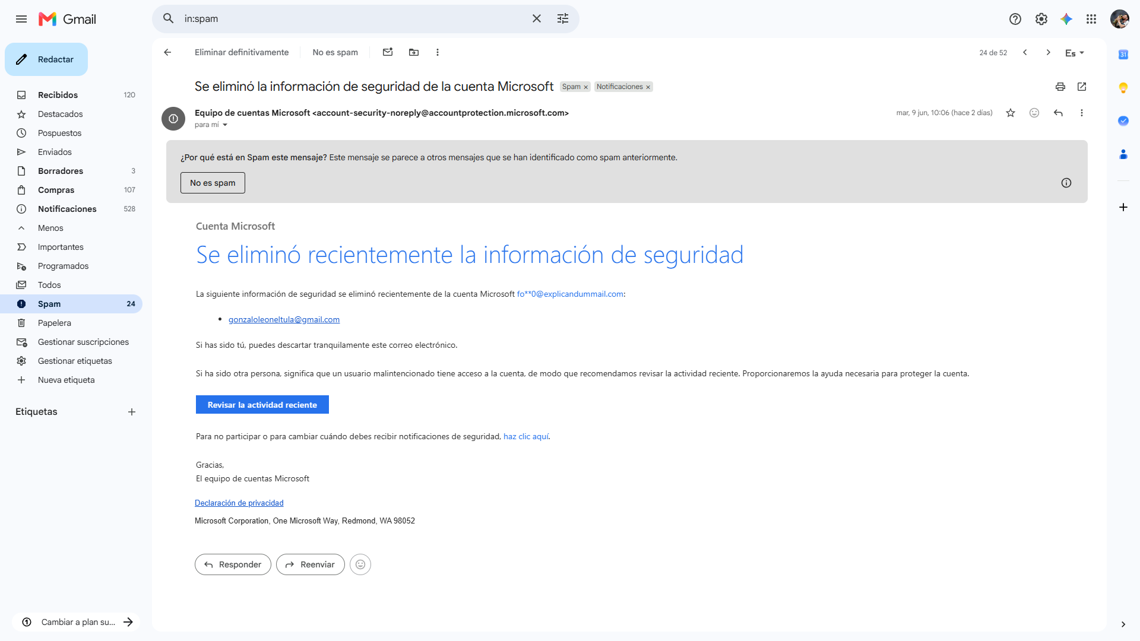The height and width of the screenshot is (641, 1140).
Task: Open the Notificaciones category in sidebar
Action: (71, 209)
